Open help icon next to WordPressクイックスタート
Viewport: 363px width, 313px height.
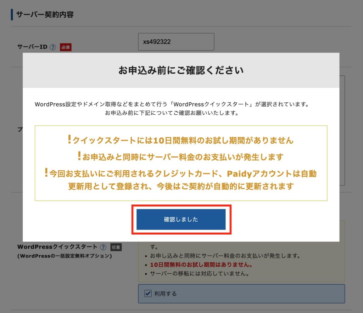tap(103, 247)
